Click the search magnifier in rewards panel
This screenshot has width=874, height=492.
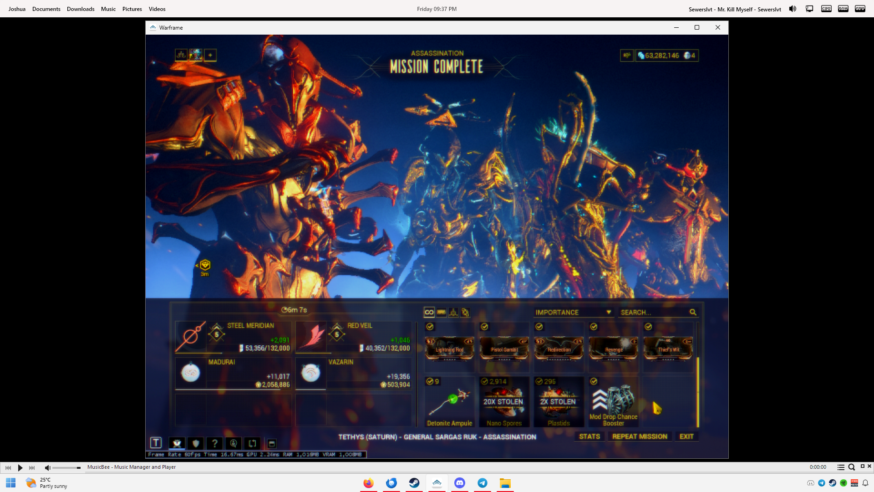click(x=693, y=313)
